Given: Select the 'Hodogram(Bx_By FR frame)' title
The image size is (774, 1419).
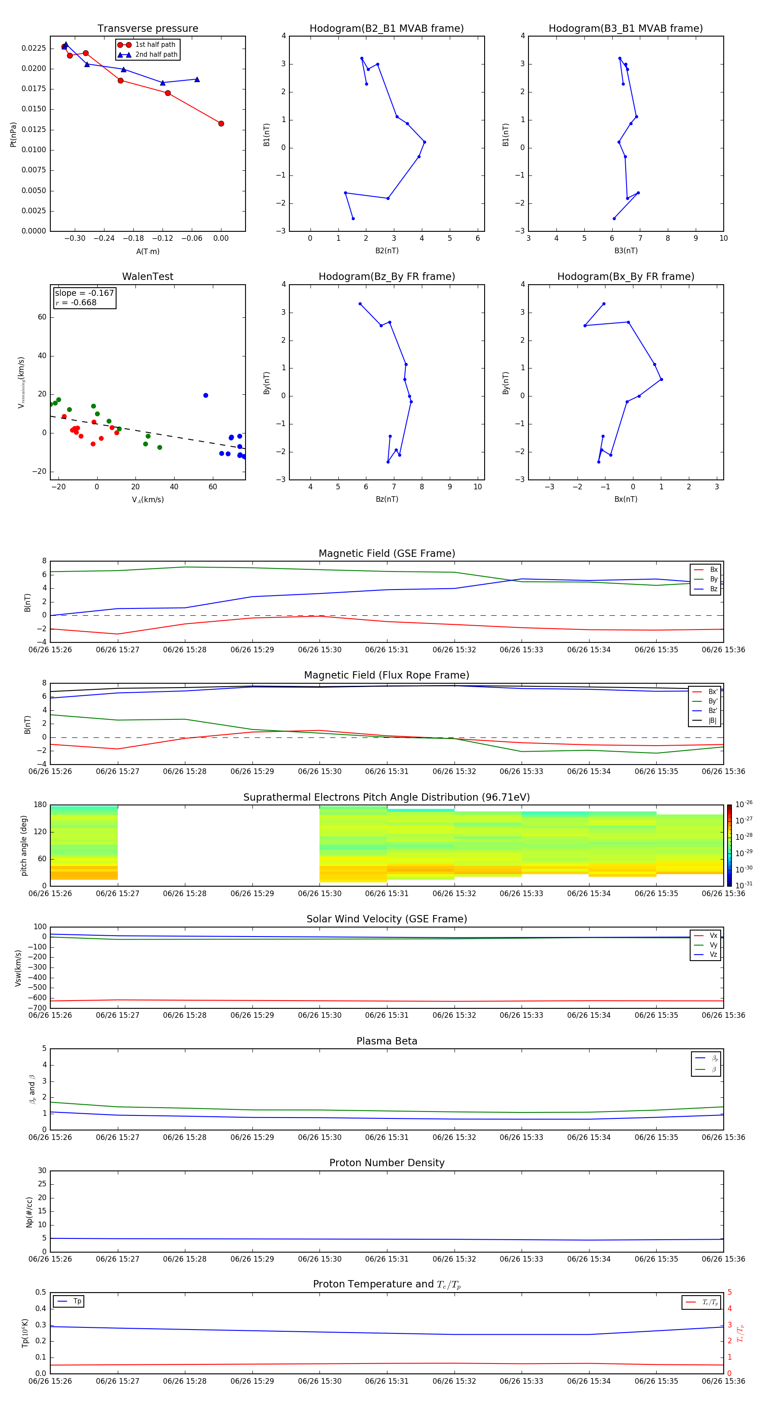Looking at the screenshot, I should tap(626, 276).
